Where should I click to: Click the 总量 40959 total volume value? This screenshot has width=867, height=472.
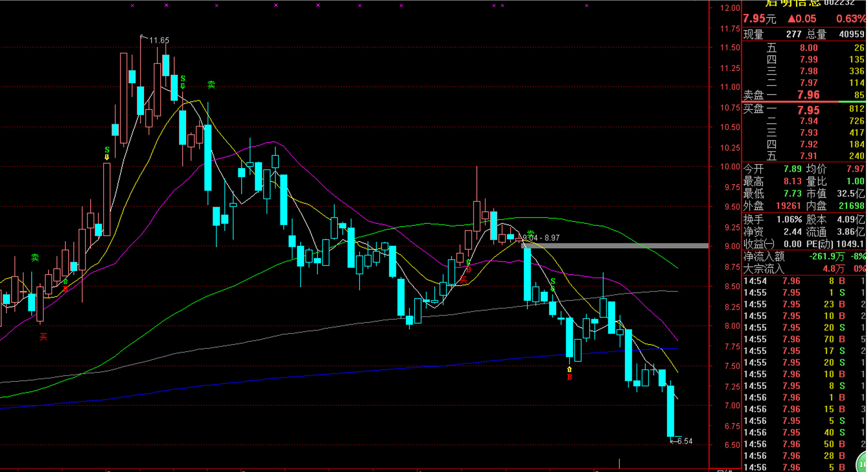point(852,34)
